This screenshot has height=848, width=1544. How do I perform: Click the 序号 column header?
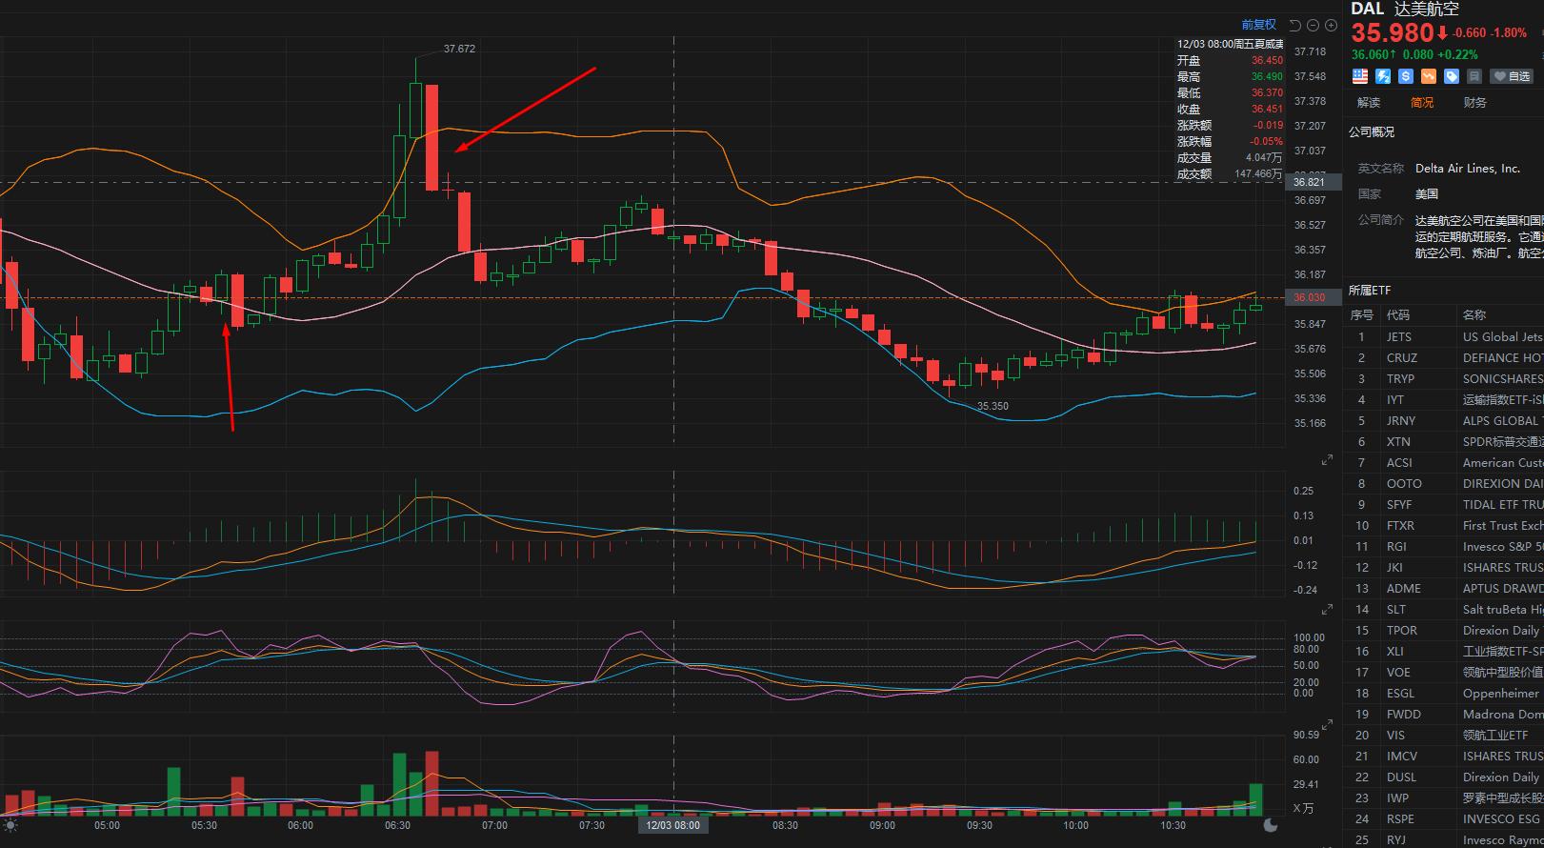1362,315
